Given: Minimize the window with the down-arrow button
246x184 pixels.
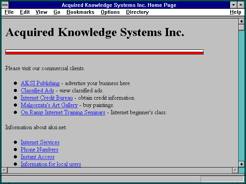Looking at the screenshot, I should (233, 5).
